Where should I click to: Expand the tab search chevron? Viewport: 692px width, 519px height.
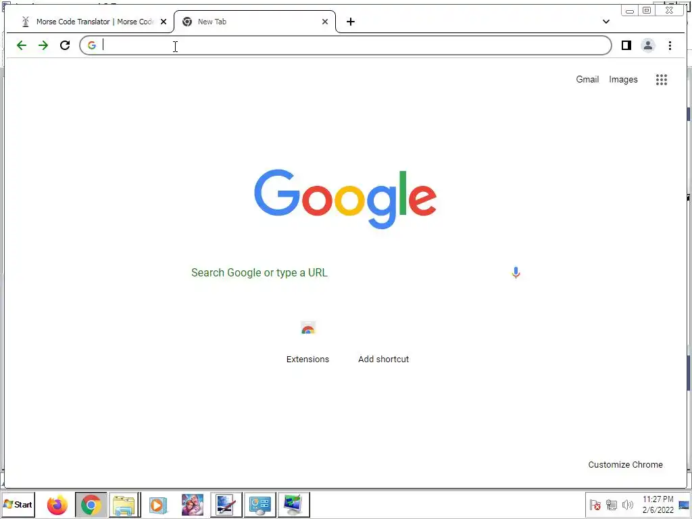(x=606, y=22)
